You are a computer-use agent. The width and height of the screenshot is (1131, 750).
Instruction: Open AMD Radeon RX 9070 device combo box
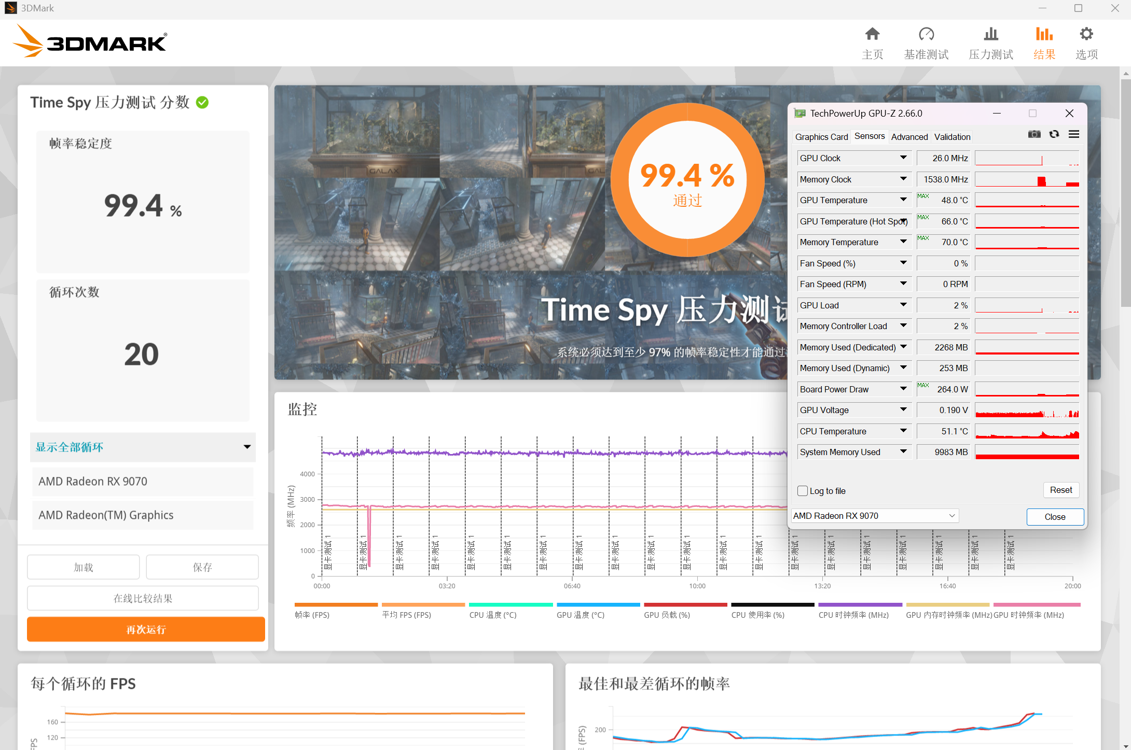click(x=875, y=516)
